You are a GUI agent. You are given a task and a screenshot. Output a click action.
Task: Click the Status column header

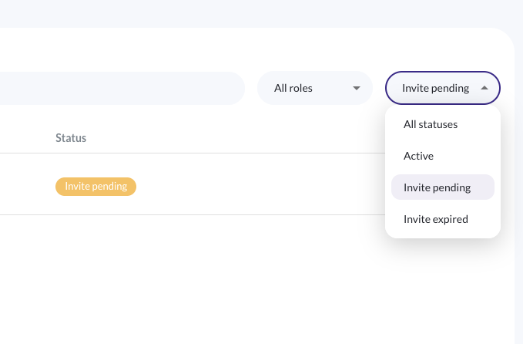(71, 138)
